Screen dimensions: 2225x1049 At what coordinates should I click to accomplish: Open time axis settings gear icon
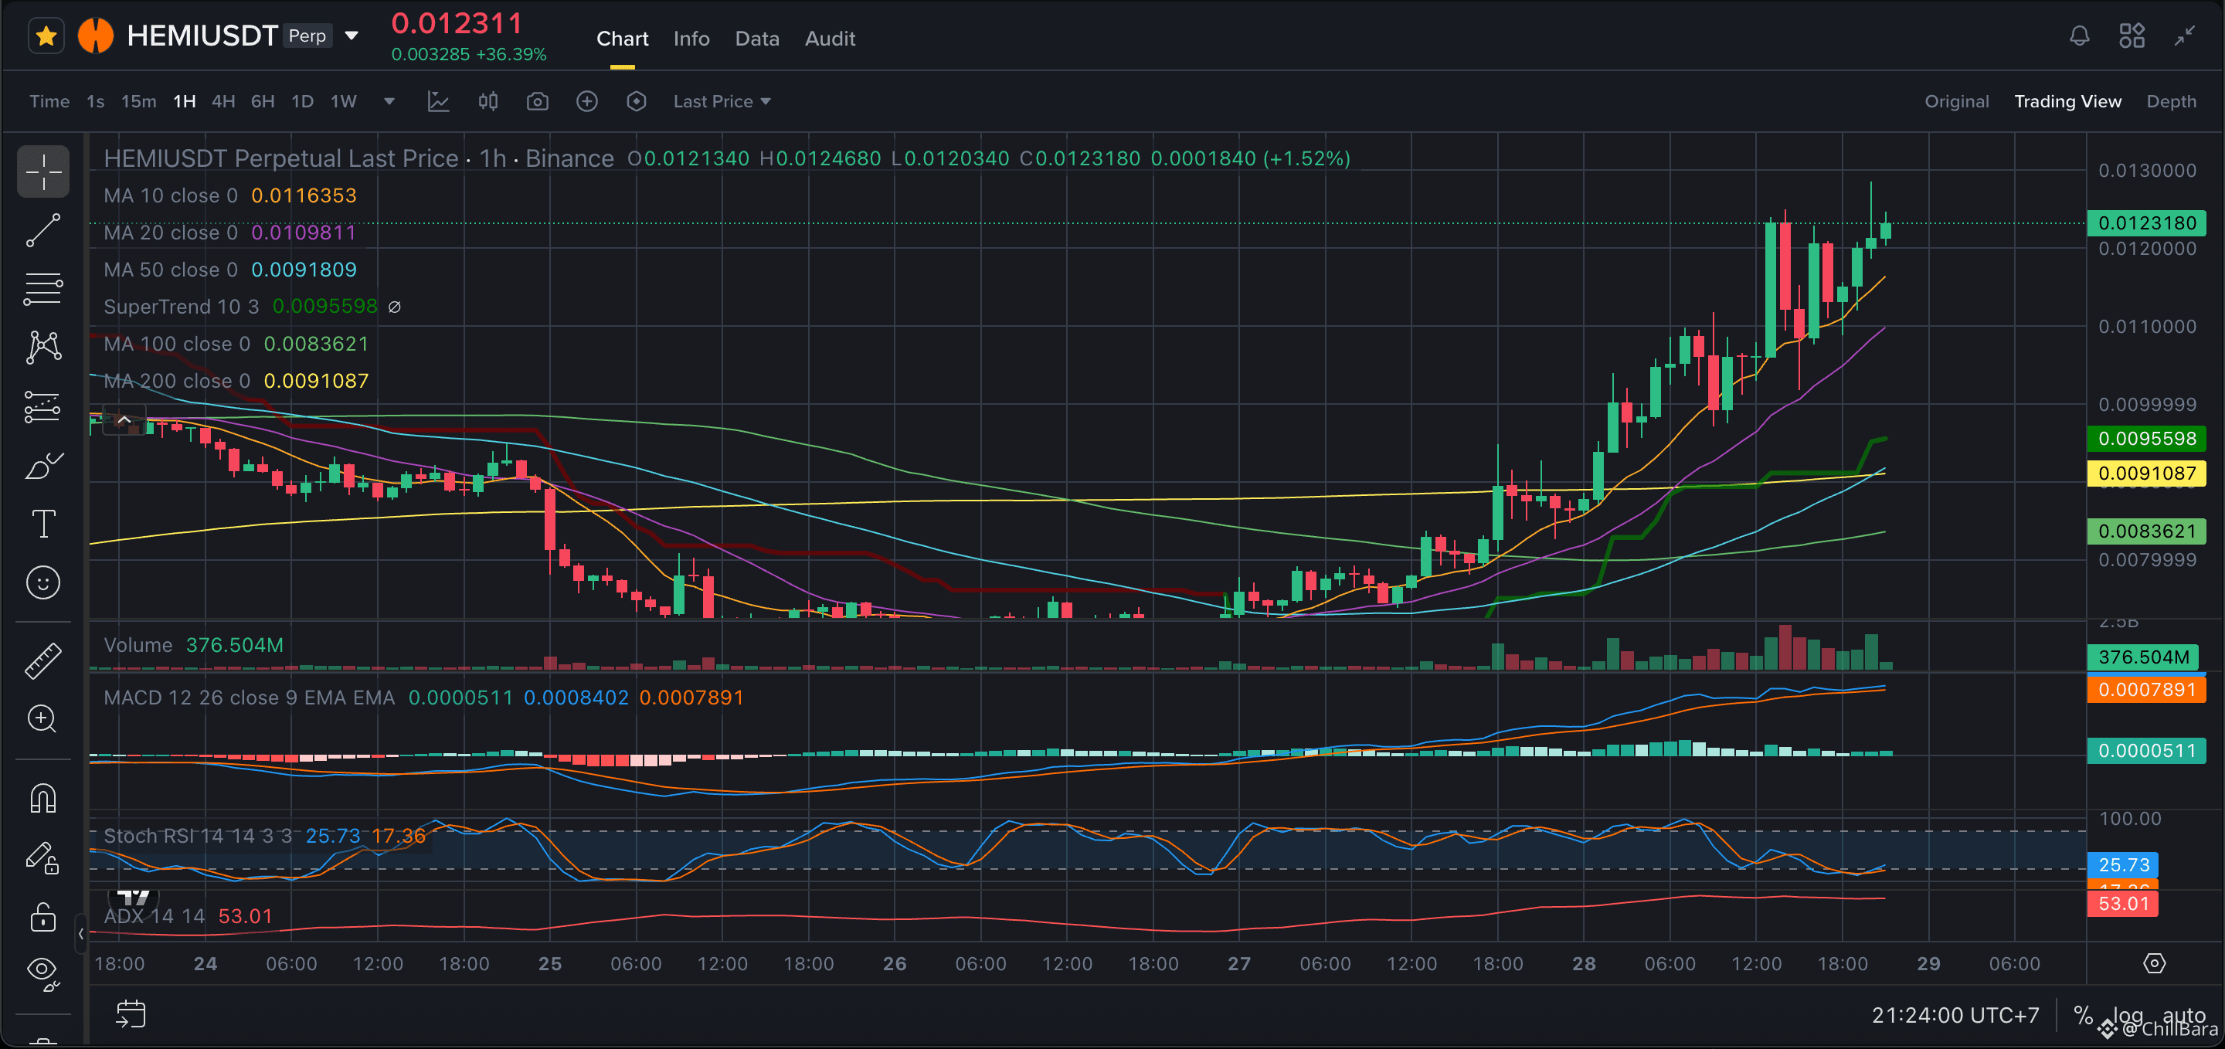(x=2154, y=963)
